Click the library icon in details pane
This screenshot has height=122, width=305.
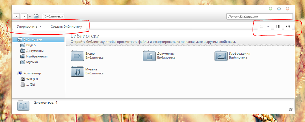23,105
